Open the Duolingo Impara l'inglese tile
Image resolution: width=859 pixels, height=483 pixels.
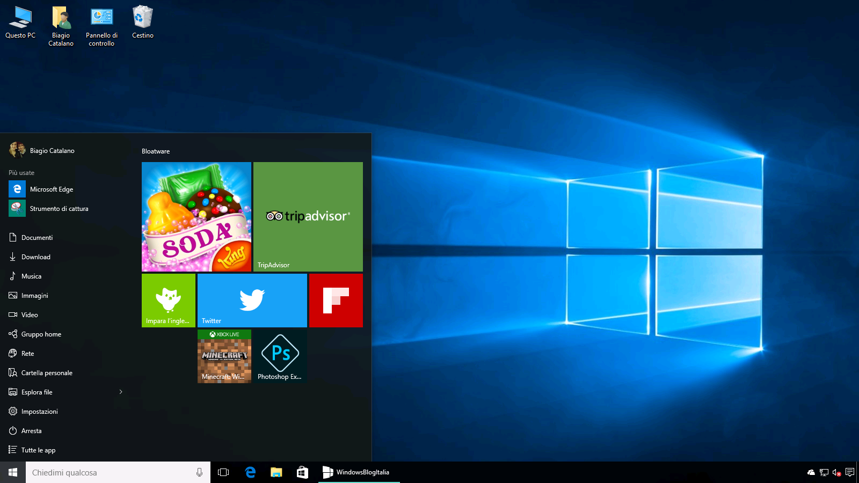(169, 301)
